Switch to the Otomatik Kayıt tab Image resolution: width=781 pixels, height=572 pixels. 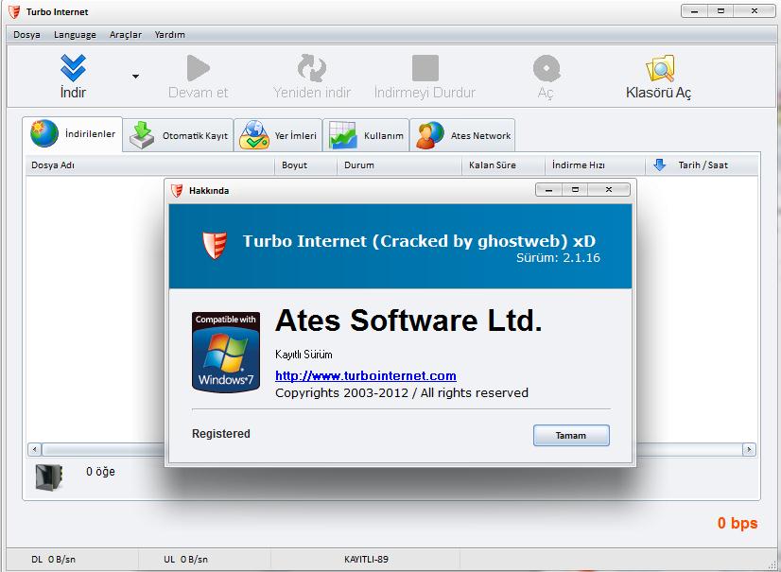coord(179,135)
